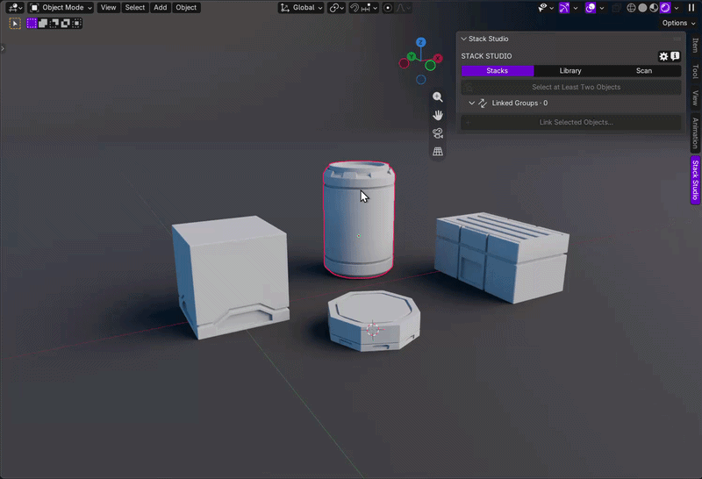The width and height of the screenshot is (702, 479).
Task: Switch to Rendered viewport shading
Action: coord(665,8)
